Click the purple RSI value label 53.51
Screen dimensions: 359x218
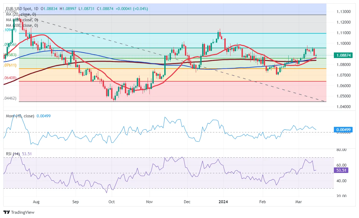(x=341, y=170)
